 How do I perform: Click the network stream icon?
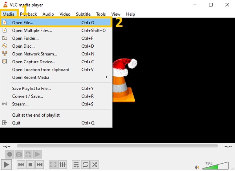pyautogui.click(x=5, y=53)
